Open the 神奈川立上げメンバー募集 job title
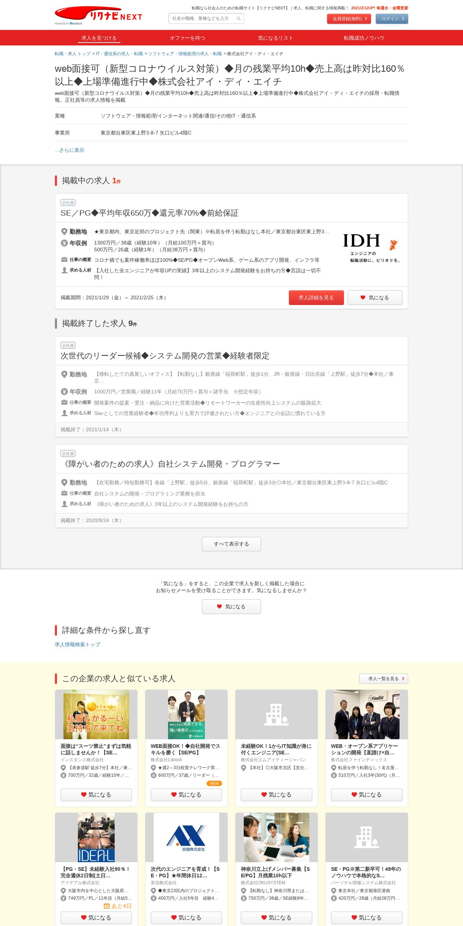The image size is (463, 926). (x=275, y=872)
